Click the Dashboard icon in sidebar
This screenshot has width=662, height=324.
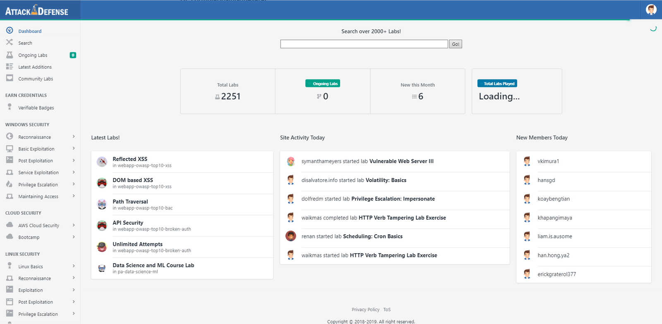coord(10,31)
